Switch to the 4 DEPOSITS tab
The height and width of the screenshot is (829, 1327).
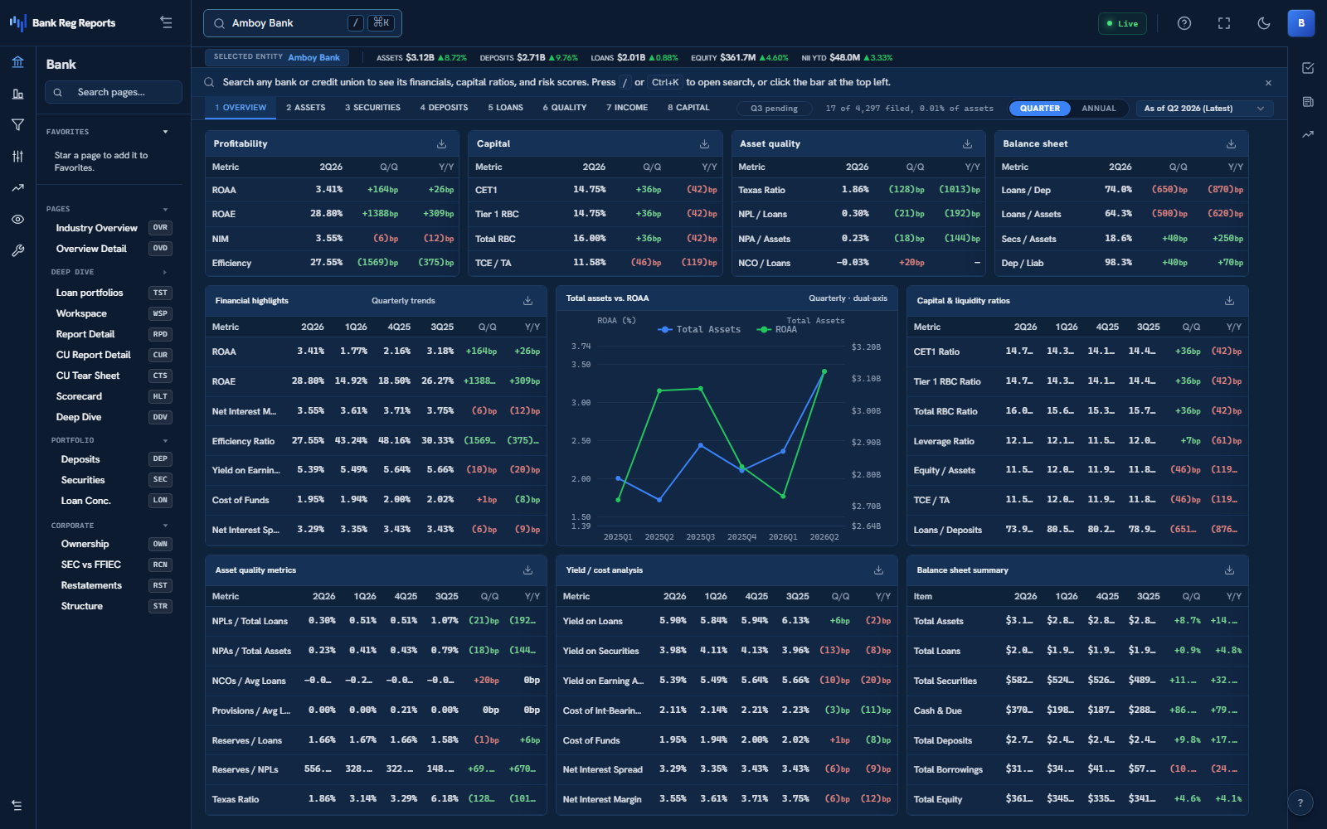point(444,108)
